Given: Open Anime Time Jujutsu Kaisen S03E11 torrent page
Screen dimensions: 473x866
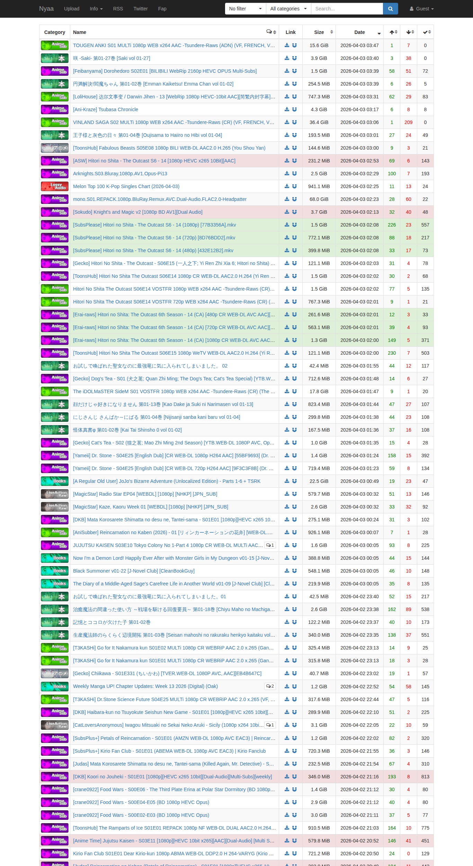Looking at the screenshot, I should pyautogui.click(x=174, y=841).
